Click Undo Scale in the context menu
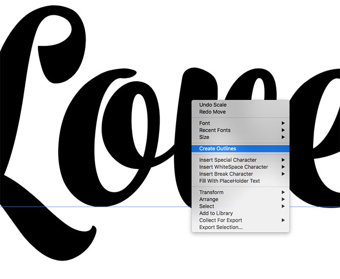 [x=213, y=105]
